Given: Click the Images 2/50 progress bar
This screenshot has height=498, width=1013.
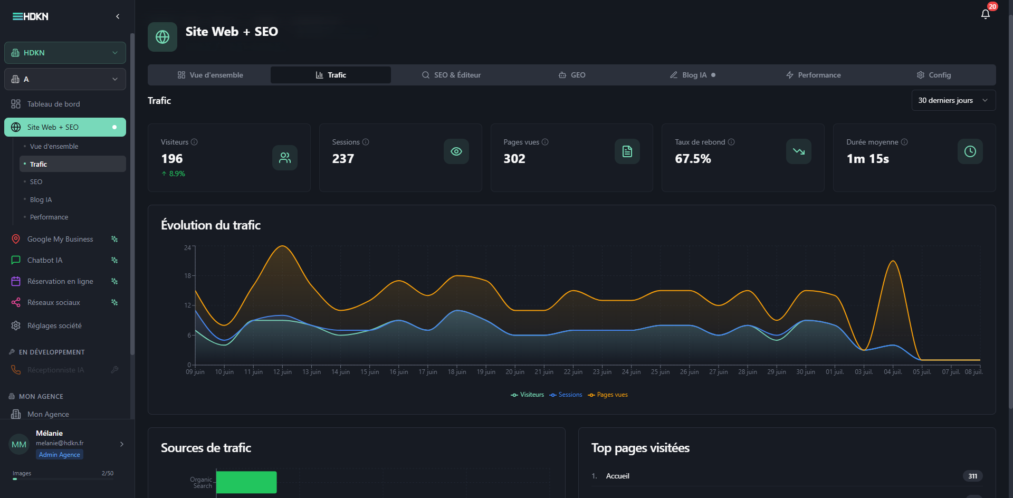Looking at the screenshot, I should point(63,479).
